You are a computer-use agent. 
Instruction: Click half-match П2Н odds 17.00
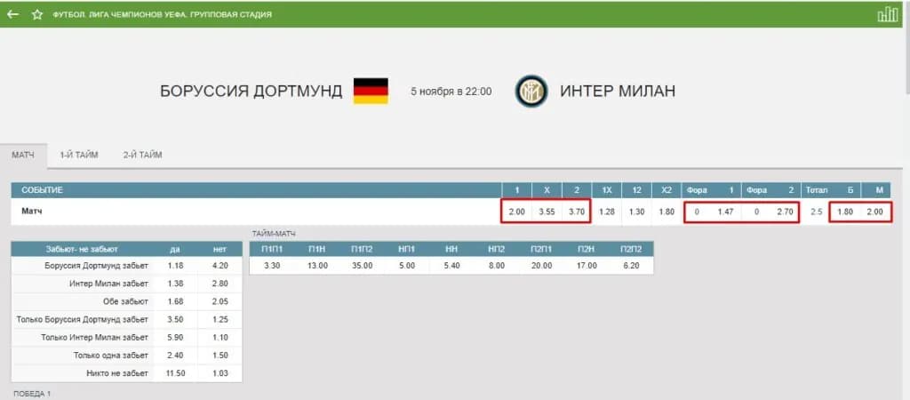click(587, 266)
